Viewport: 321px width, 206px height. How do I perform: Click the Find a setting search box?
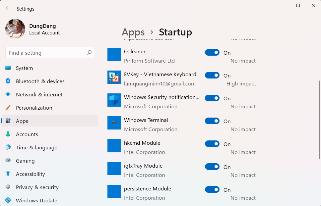[x=50, y=53]
